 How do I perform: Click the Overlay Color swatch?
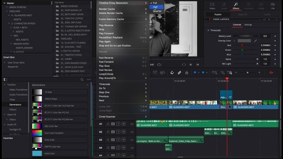click(x=244, y=41)
